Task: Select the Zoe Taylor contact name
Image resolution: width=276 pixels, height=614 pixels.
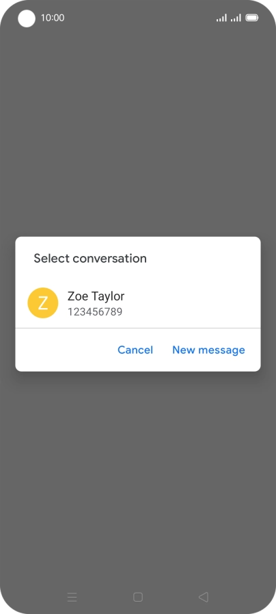Action: (96, 296)
